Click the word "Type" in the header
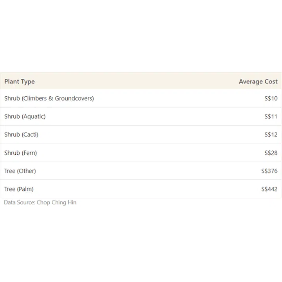Screen dimensions: 282x282 pyautogui.click(x=27, y=81)
